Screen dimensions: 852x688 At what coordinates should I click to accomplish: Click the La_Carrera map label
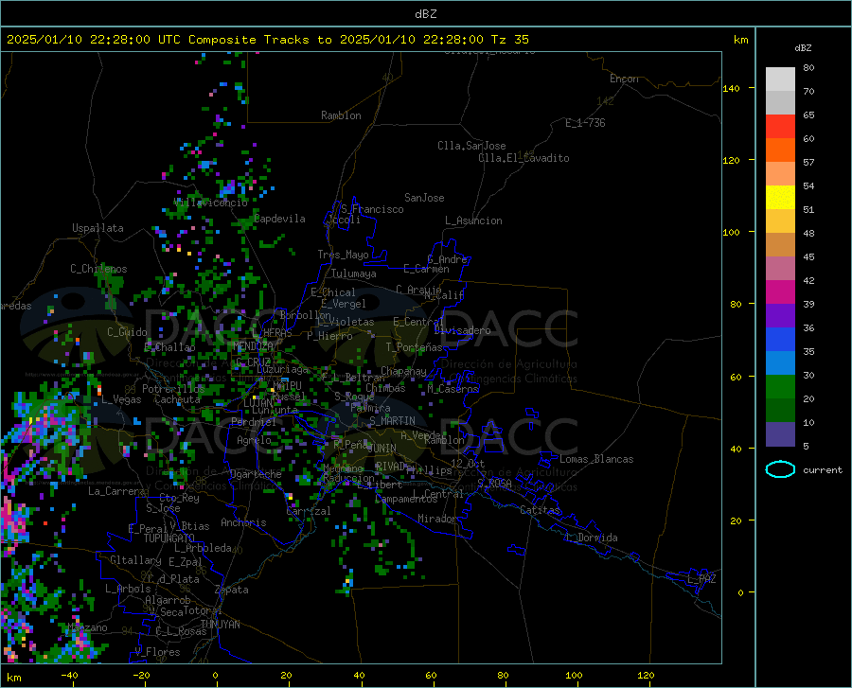pyautogui.click(x=116, y=491)
